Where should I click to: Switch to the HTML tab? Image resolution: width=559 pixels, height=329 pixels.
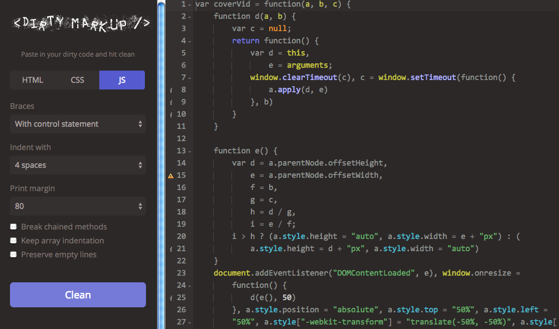point(32,79)
